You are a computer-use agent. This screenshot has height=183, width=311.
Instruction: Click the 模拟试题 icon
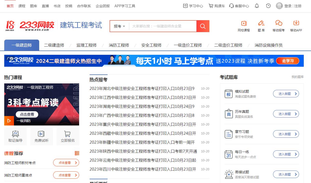(229, 94)
